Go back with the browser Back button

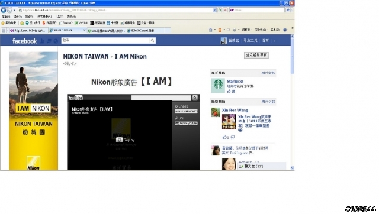click(x=4, y=10)
